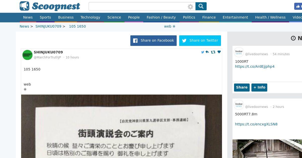
Task: Open the flyer image in tweet
Action: [x=122, y=126]
